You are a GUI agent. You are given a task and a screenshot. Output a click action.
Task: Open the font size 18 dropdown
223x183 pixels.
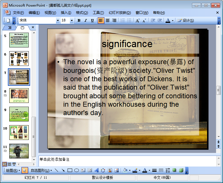coord(72,21)
